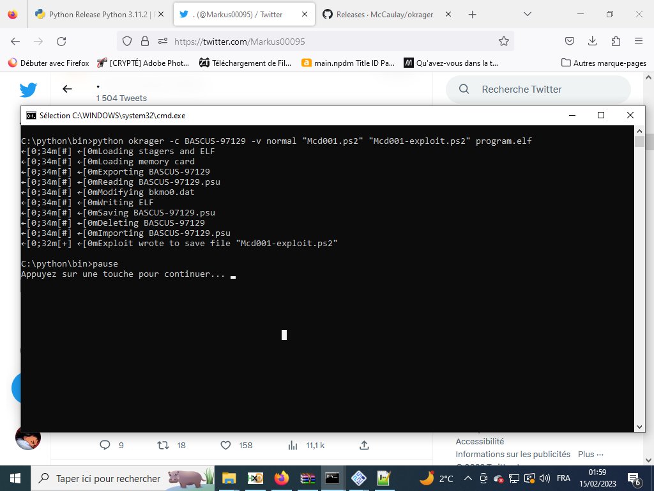Viewport: 654px width, 491px height.
Task: Open WinRAR from taskbar
Action: tap(307, 478)
